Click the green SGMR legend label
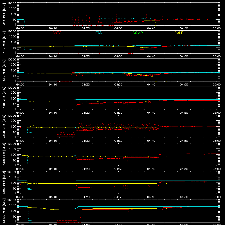Screen dimensions: 225x225 (138, 33)
